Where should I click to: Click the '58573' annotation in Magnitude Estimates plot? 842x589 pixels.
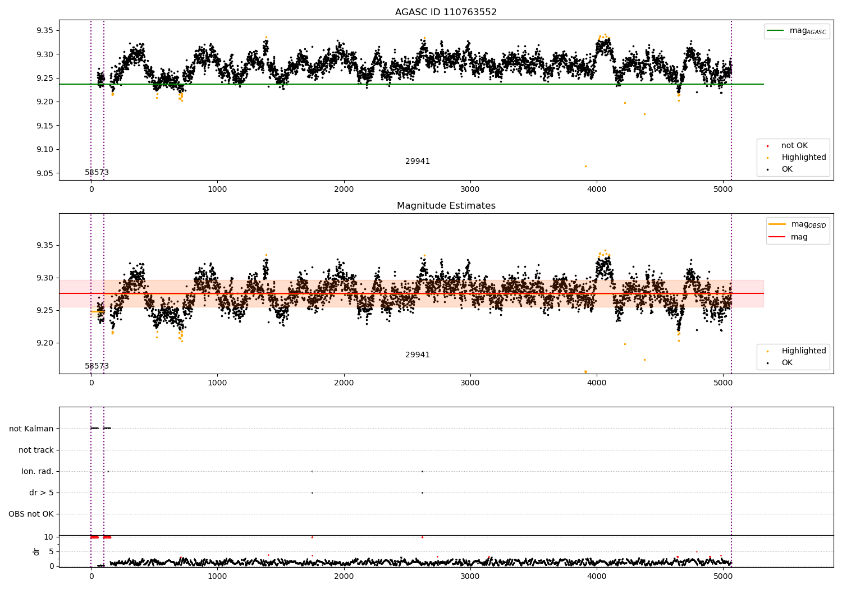[x=97, y=366]
